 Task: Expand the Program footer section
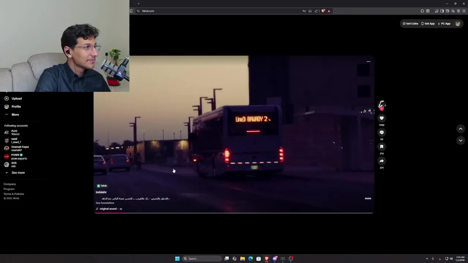[9, 189]
